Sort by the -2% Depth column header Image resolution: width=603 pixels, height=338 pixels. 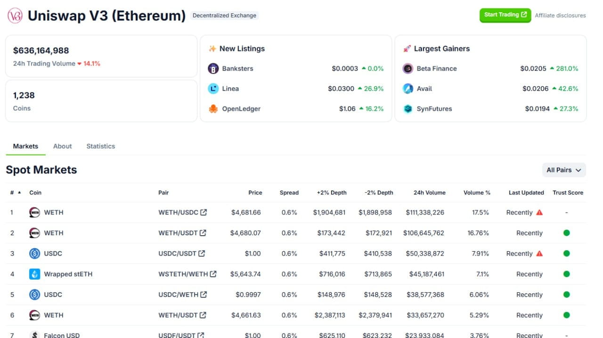[379, 192]
